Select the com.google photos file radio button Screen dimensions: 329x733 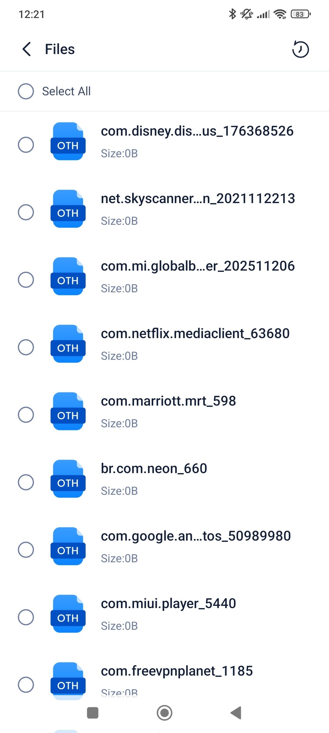click(26, 550)
